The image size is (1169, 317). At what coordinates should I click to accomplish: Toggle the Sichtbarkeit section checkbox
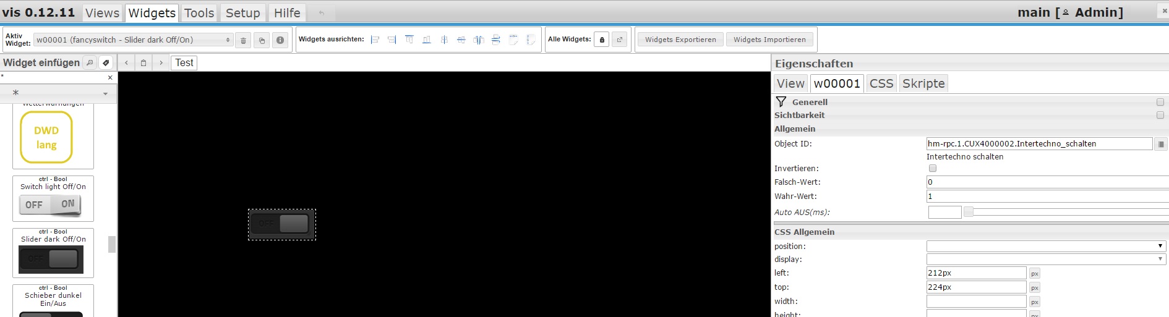point(1160,115)
